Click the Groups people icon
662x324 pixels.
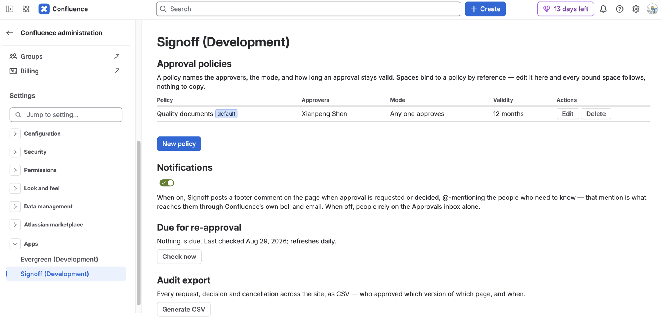[x=13, y=57]
